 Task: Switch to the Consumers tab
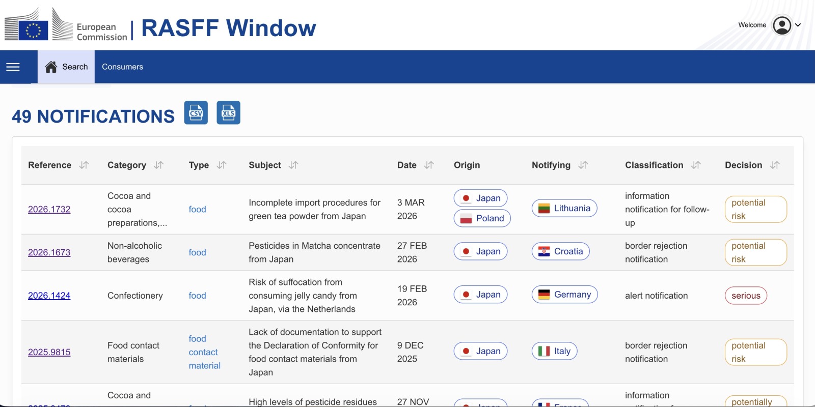point(122,67)
